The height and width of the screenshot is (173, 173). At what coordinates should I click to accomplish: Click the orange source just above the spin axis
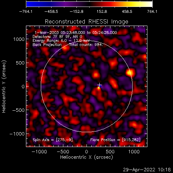pyautogui.click(x=96, y=75)
